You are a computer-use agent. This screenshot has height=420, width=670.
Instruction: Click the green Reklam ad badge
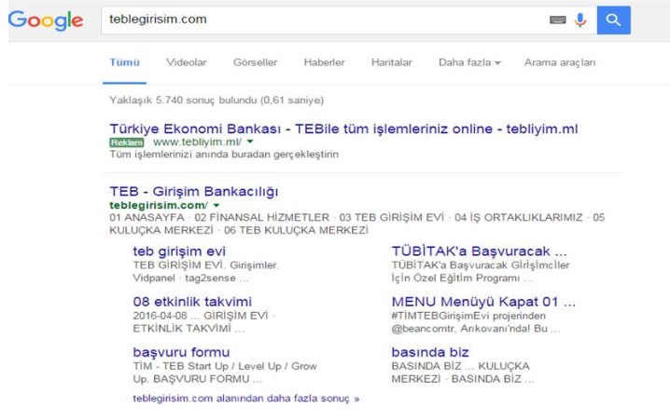point(127,142)
